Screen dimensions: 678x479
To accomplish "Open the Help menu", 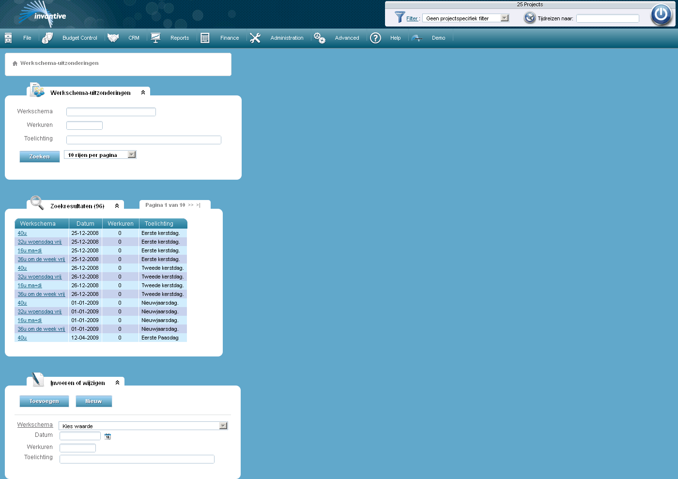I will (x=396, y=38).
